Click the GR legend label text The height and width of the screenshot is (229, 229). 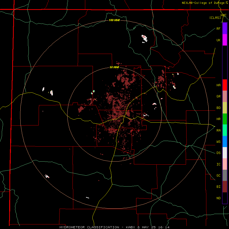pyautogui.click(x=218, y=96)
